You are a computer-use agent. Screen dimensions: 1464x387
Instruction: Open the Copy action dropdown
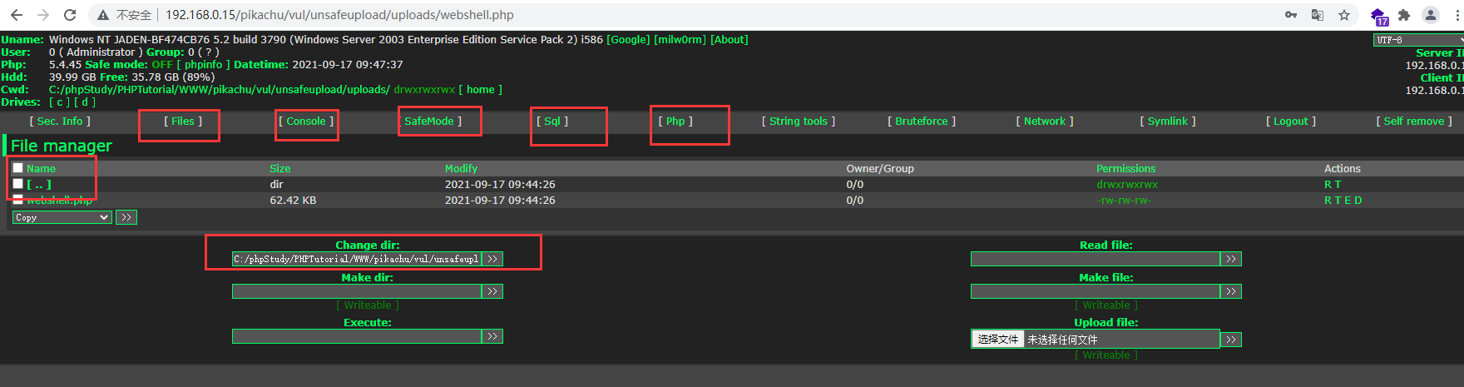[x=62, y=217]
